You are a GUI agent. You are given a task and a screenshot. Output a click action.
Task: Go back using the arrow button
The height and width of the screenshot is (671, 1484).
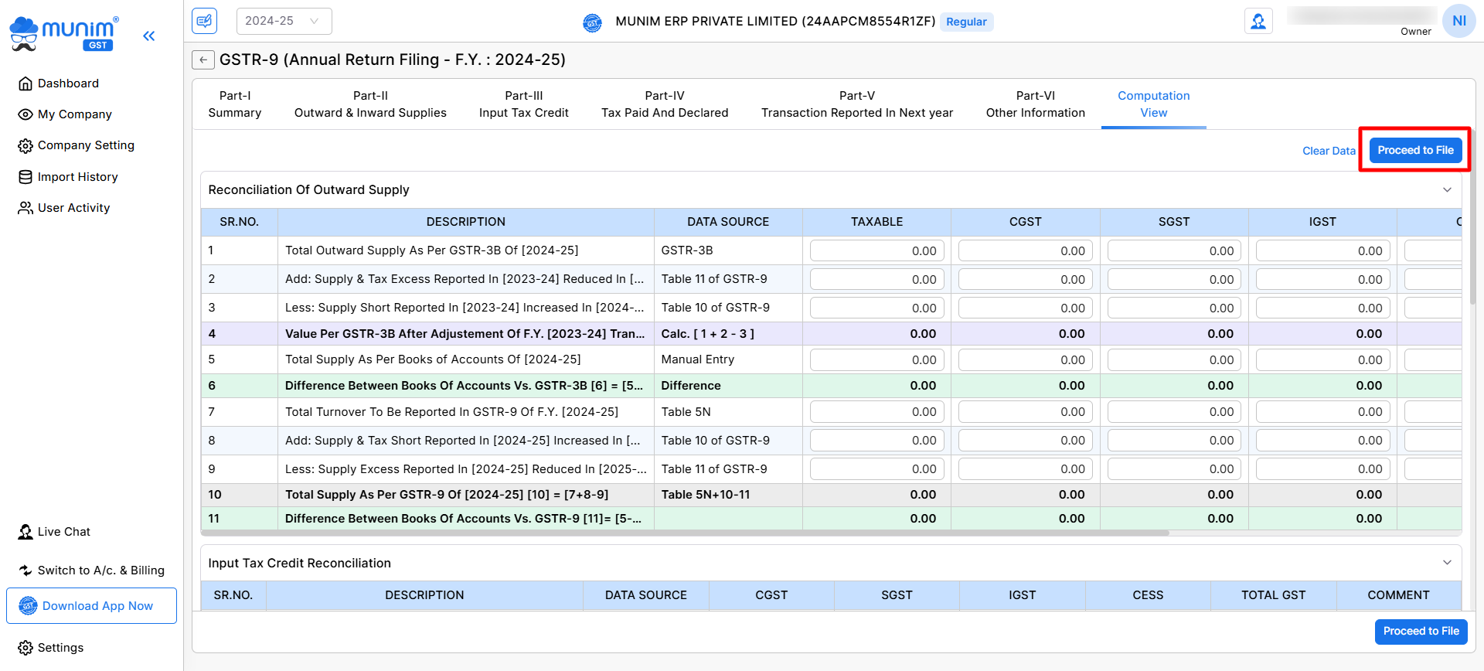tap(203, 60)
